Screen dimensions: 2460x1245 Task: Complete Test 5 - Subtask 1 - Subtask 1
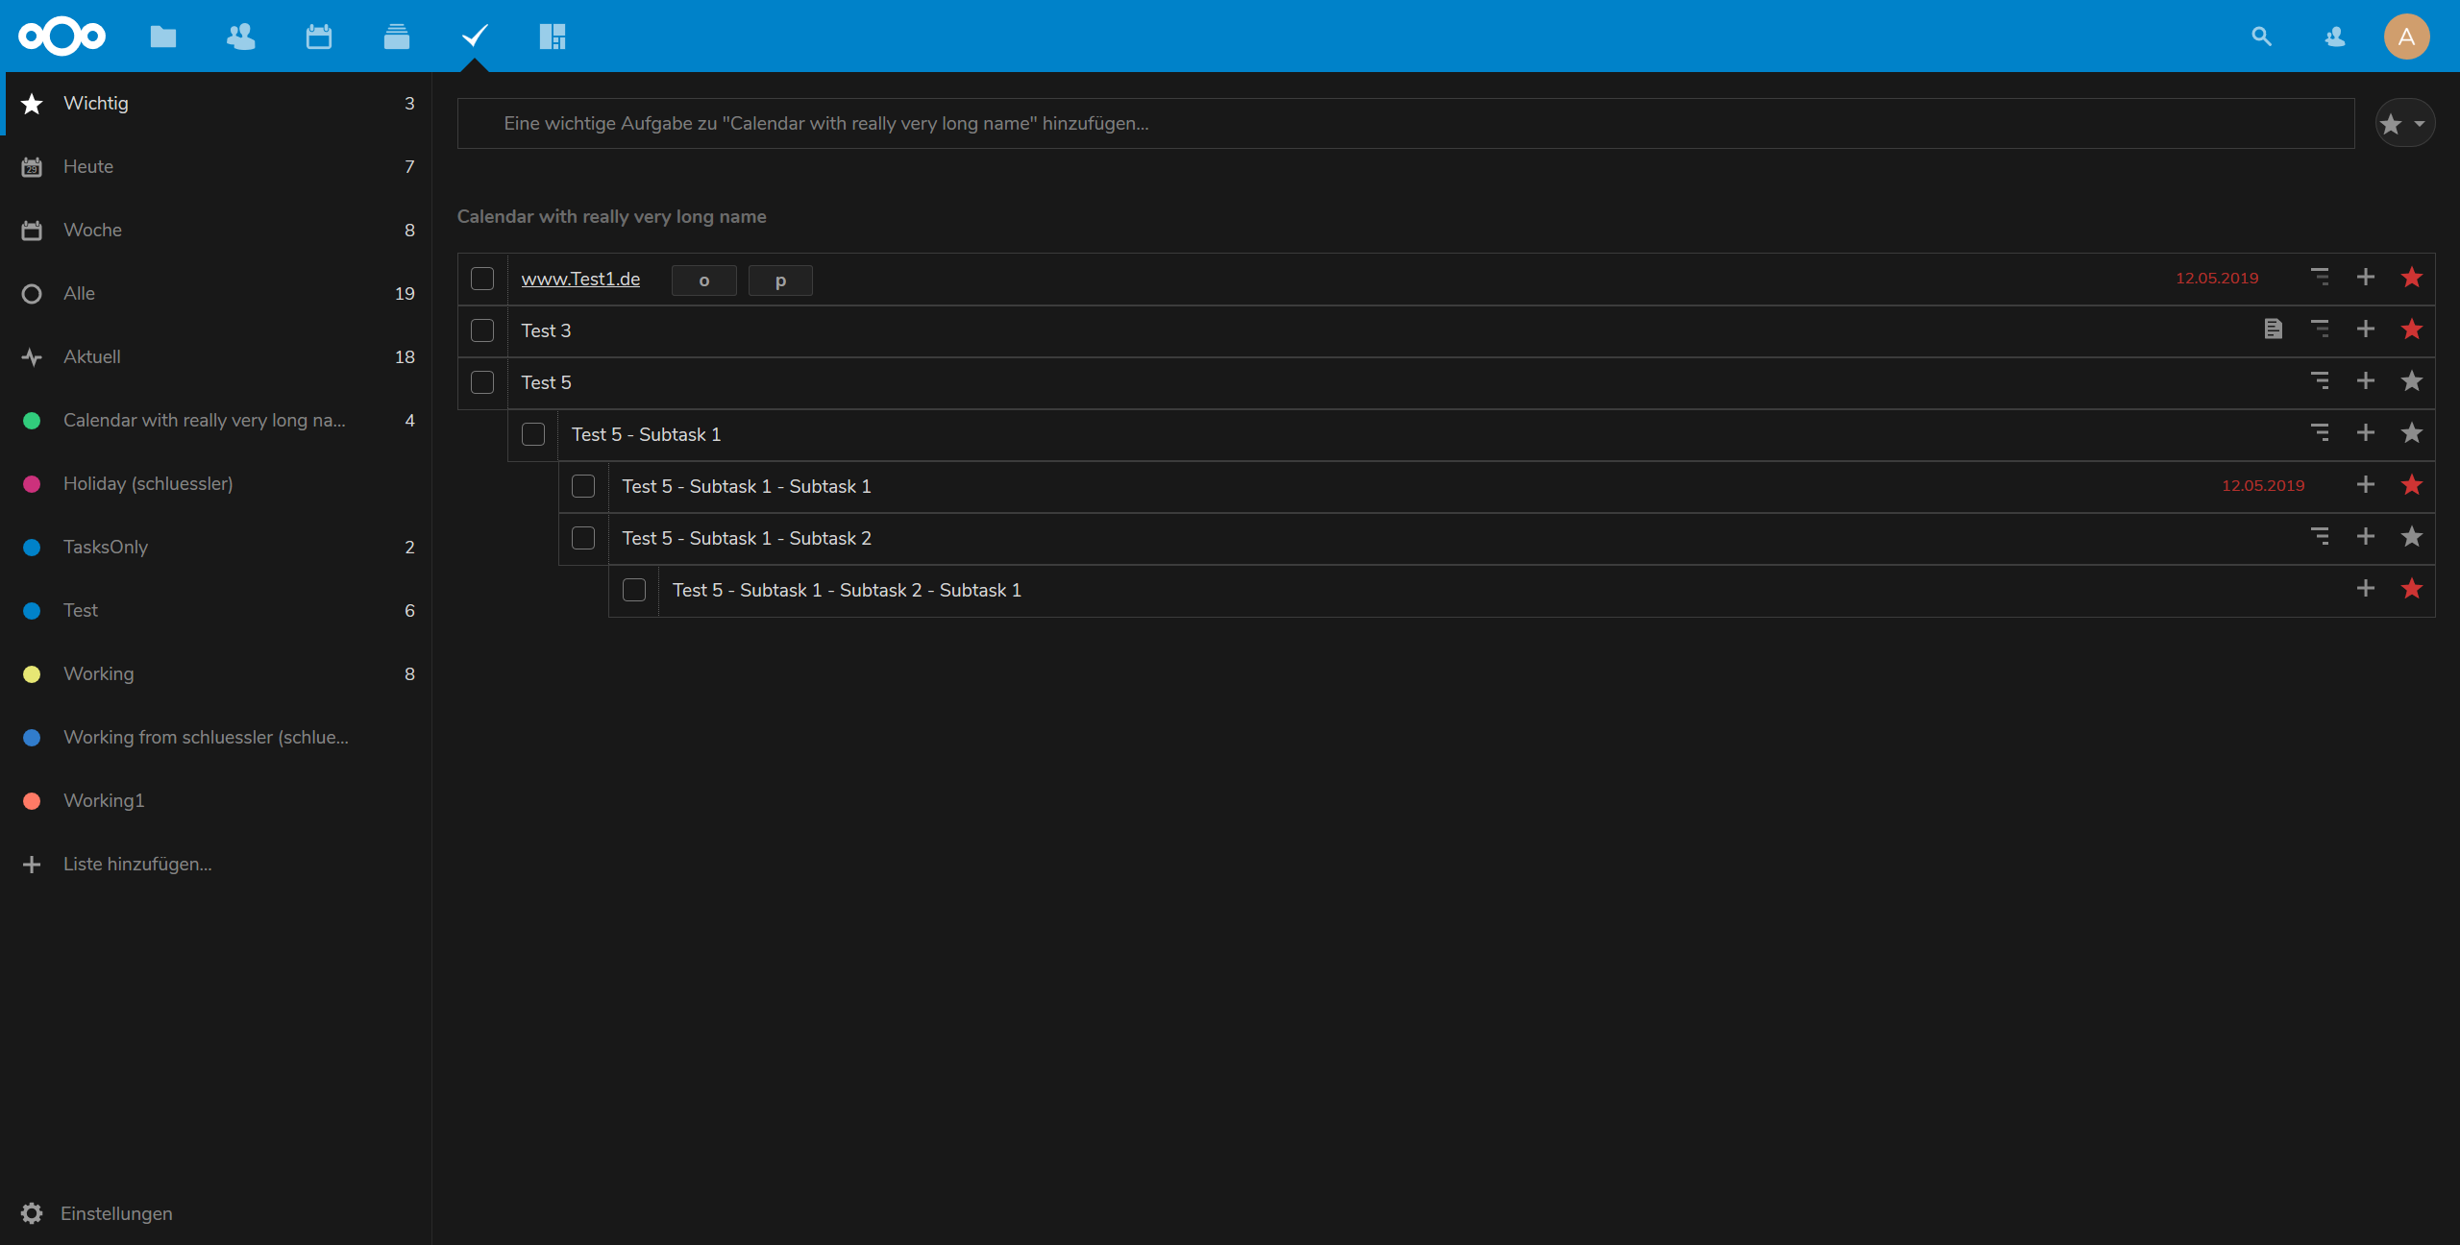583,486
